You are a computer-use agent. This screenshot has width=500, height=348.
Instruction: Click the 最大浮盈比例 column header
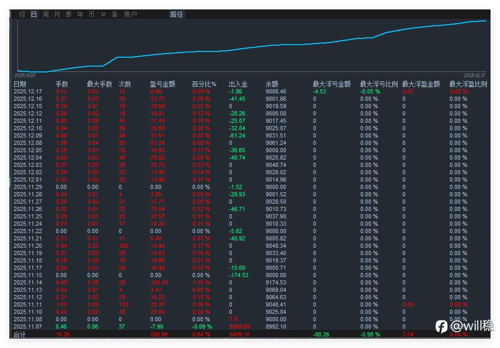click(x=468, y=84)
